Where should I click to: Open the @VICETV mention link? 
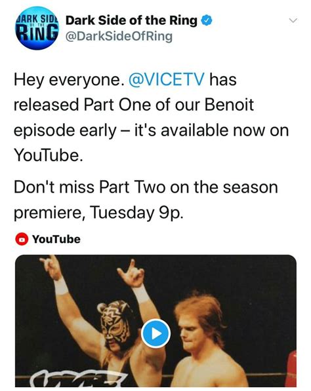167,80
